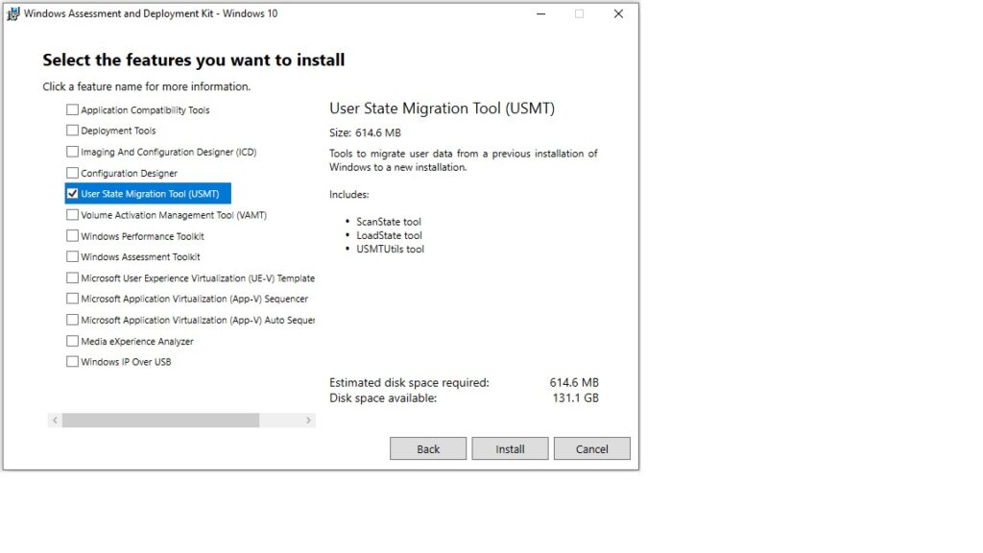This screenshot has width=983, height=553.
Task: Select the UE-V Template feature name
Action: coord(197,278)
